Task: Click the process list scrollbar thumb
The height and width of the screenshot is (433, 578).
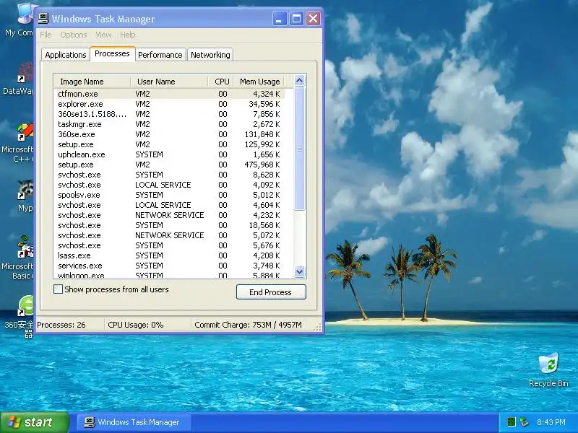Action: [x=299, y=149]
